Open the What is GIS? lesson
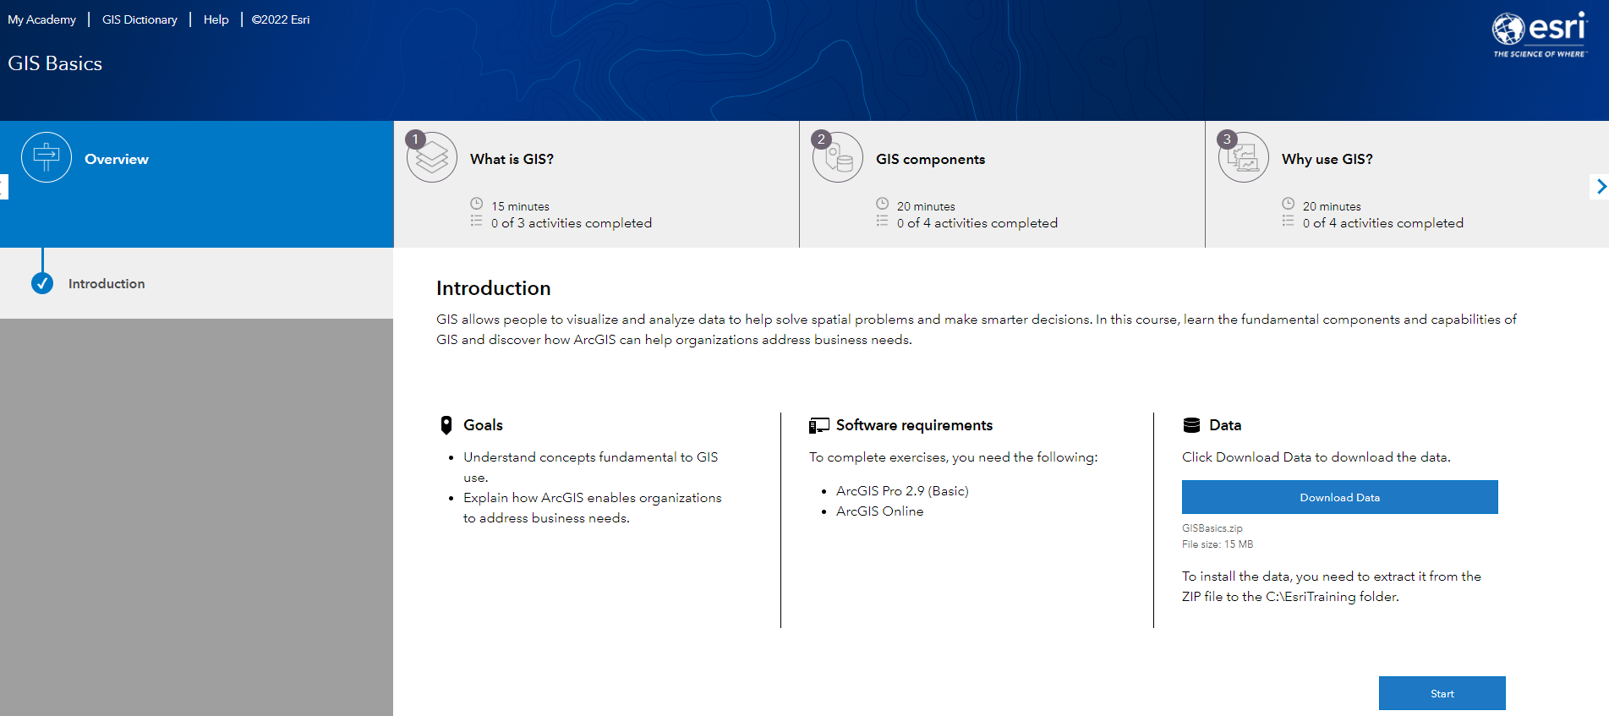The image size is (1609, 716). pos(596,184)
